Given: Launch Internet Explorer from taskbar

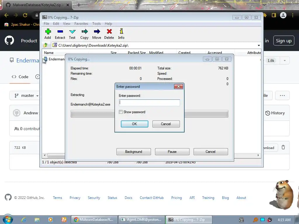Looking at the screenshot, I should click(x=24, y=220).
